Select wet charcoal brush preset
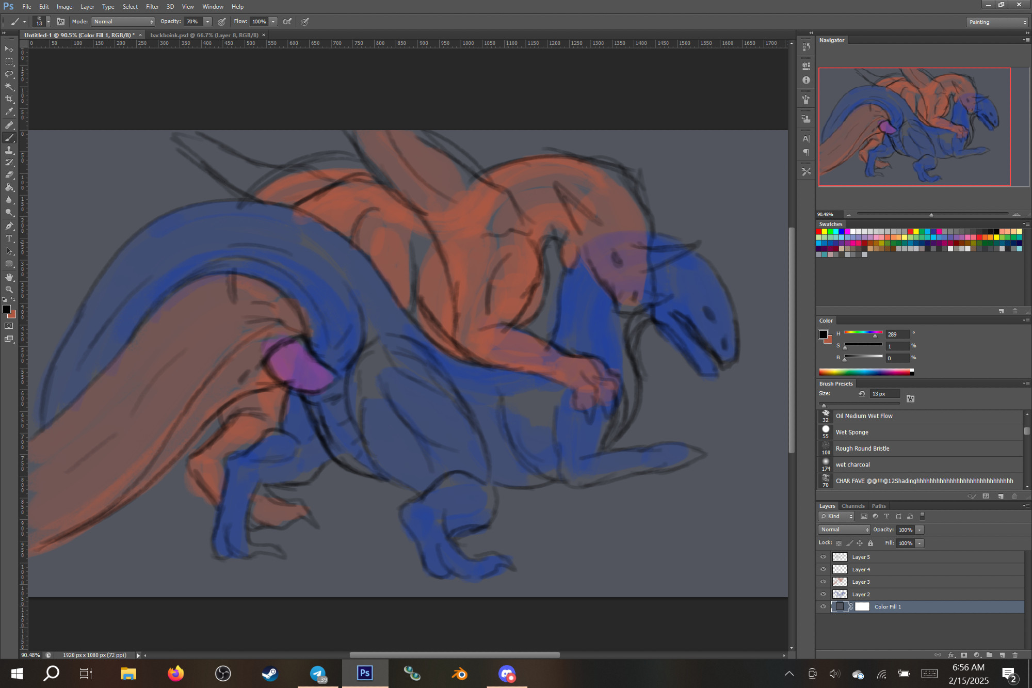Image resolution: width=1032 pixels, height=688 pixels. (920, 465)
